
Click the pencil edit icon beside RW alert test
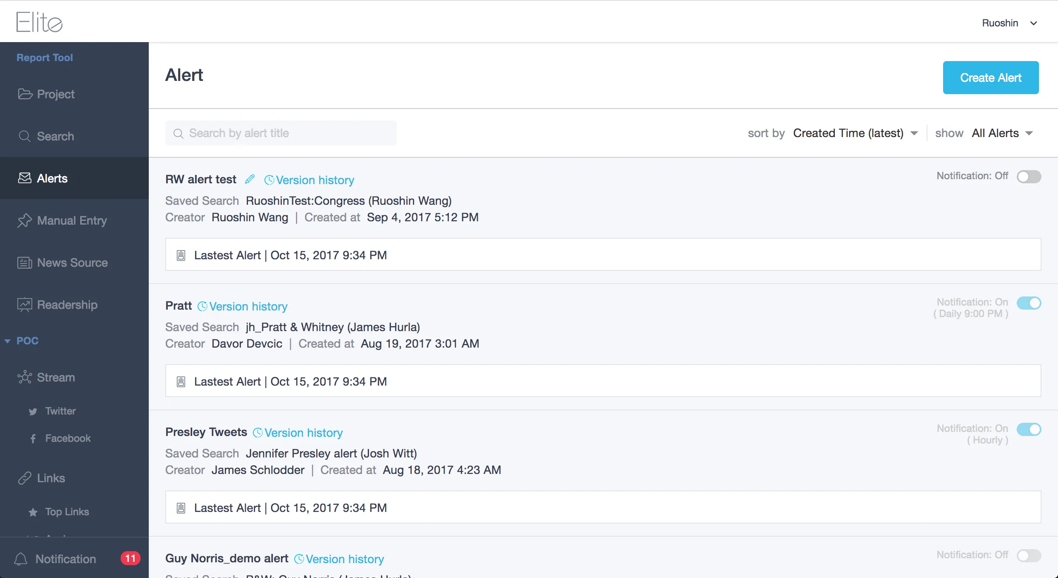250,179
